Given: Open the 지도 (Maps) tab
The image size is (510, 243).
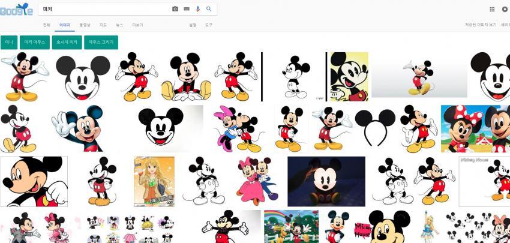Looking at the screenshot, I should point(103,25).
